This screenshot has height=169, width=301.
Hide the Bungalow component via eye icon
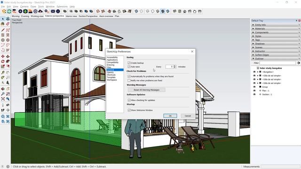pos(254,72)
